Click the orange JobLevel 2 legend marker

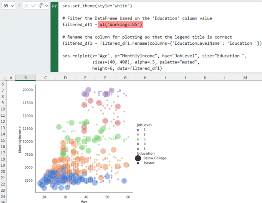click(x=138, y=134)
